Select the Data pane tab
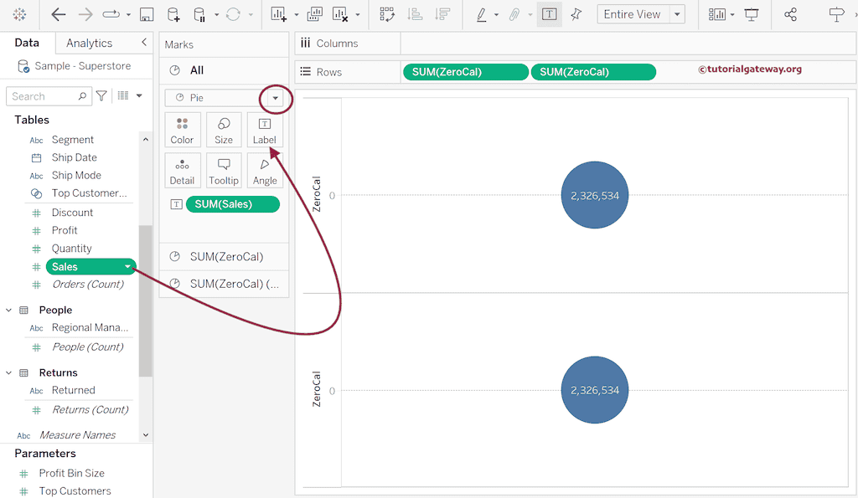The width and height of the screenshot is (858, 498). (x=27, y=43)
